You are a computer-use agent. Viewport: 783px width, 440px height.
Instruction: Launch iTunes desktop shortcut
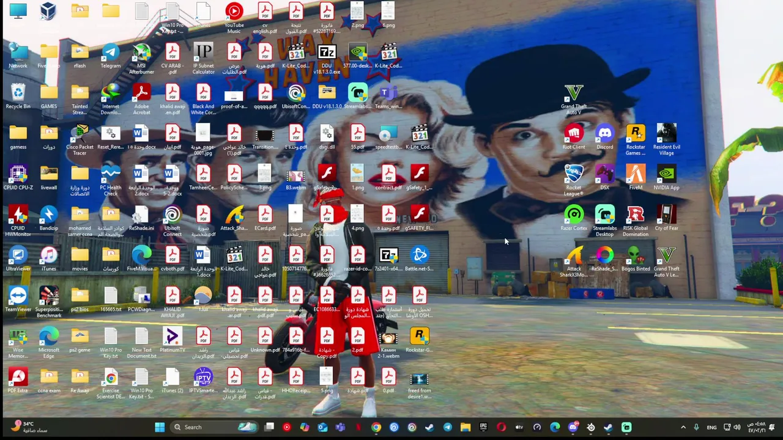(48, 259)
